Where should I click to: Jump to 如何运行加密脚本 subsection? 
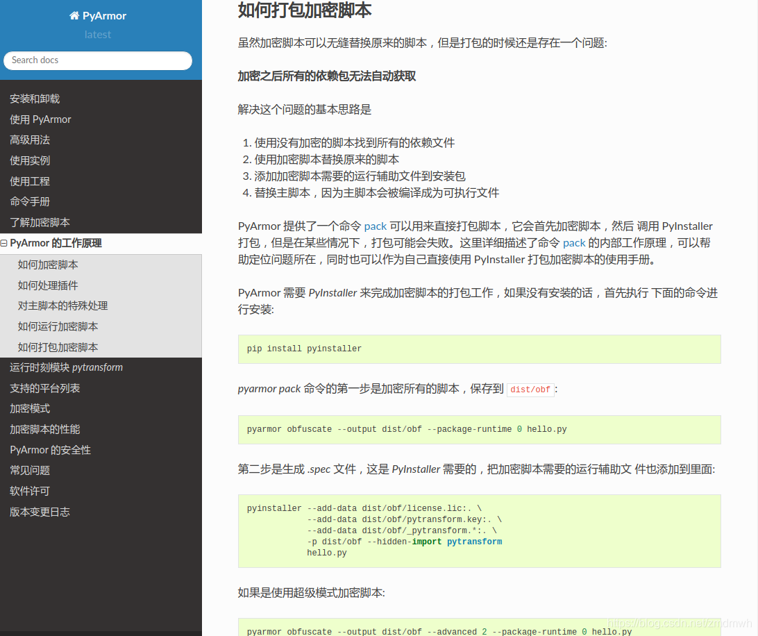point(58,326)
